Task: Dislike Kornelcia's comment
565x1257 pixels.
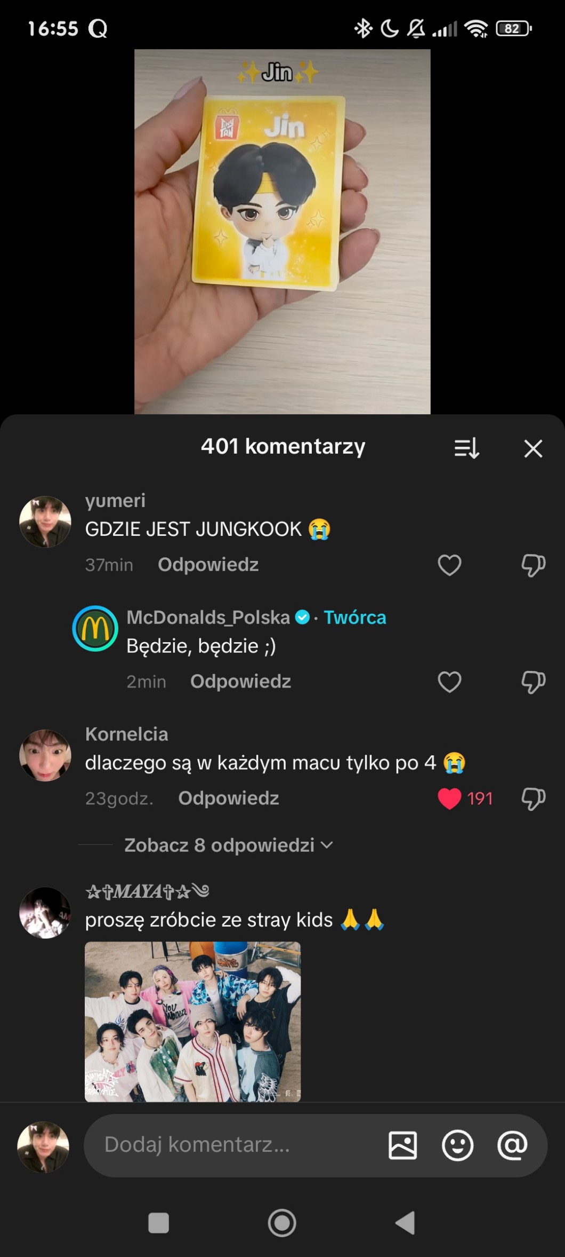Action: pyautogui.click(x=533, y=799)
